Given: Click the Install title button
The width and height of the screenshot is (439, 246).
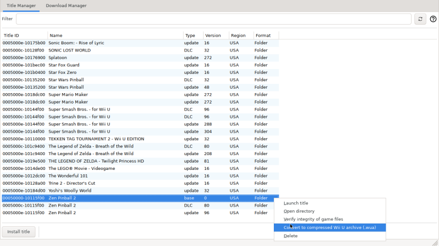Looking at the screenshot, I should click(19, 232).
